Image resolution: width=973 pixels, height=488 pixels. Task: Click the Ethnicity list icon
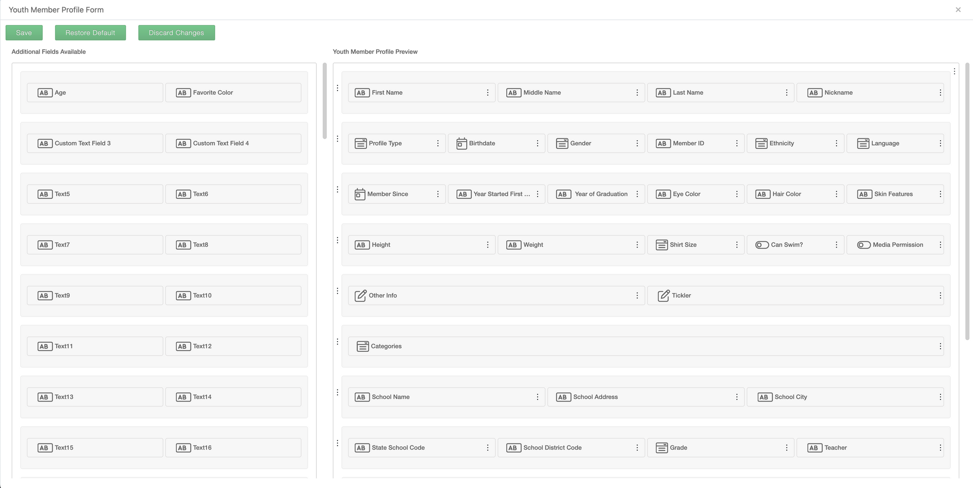click(x=761, y=143)
